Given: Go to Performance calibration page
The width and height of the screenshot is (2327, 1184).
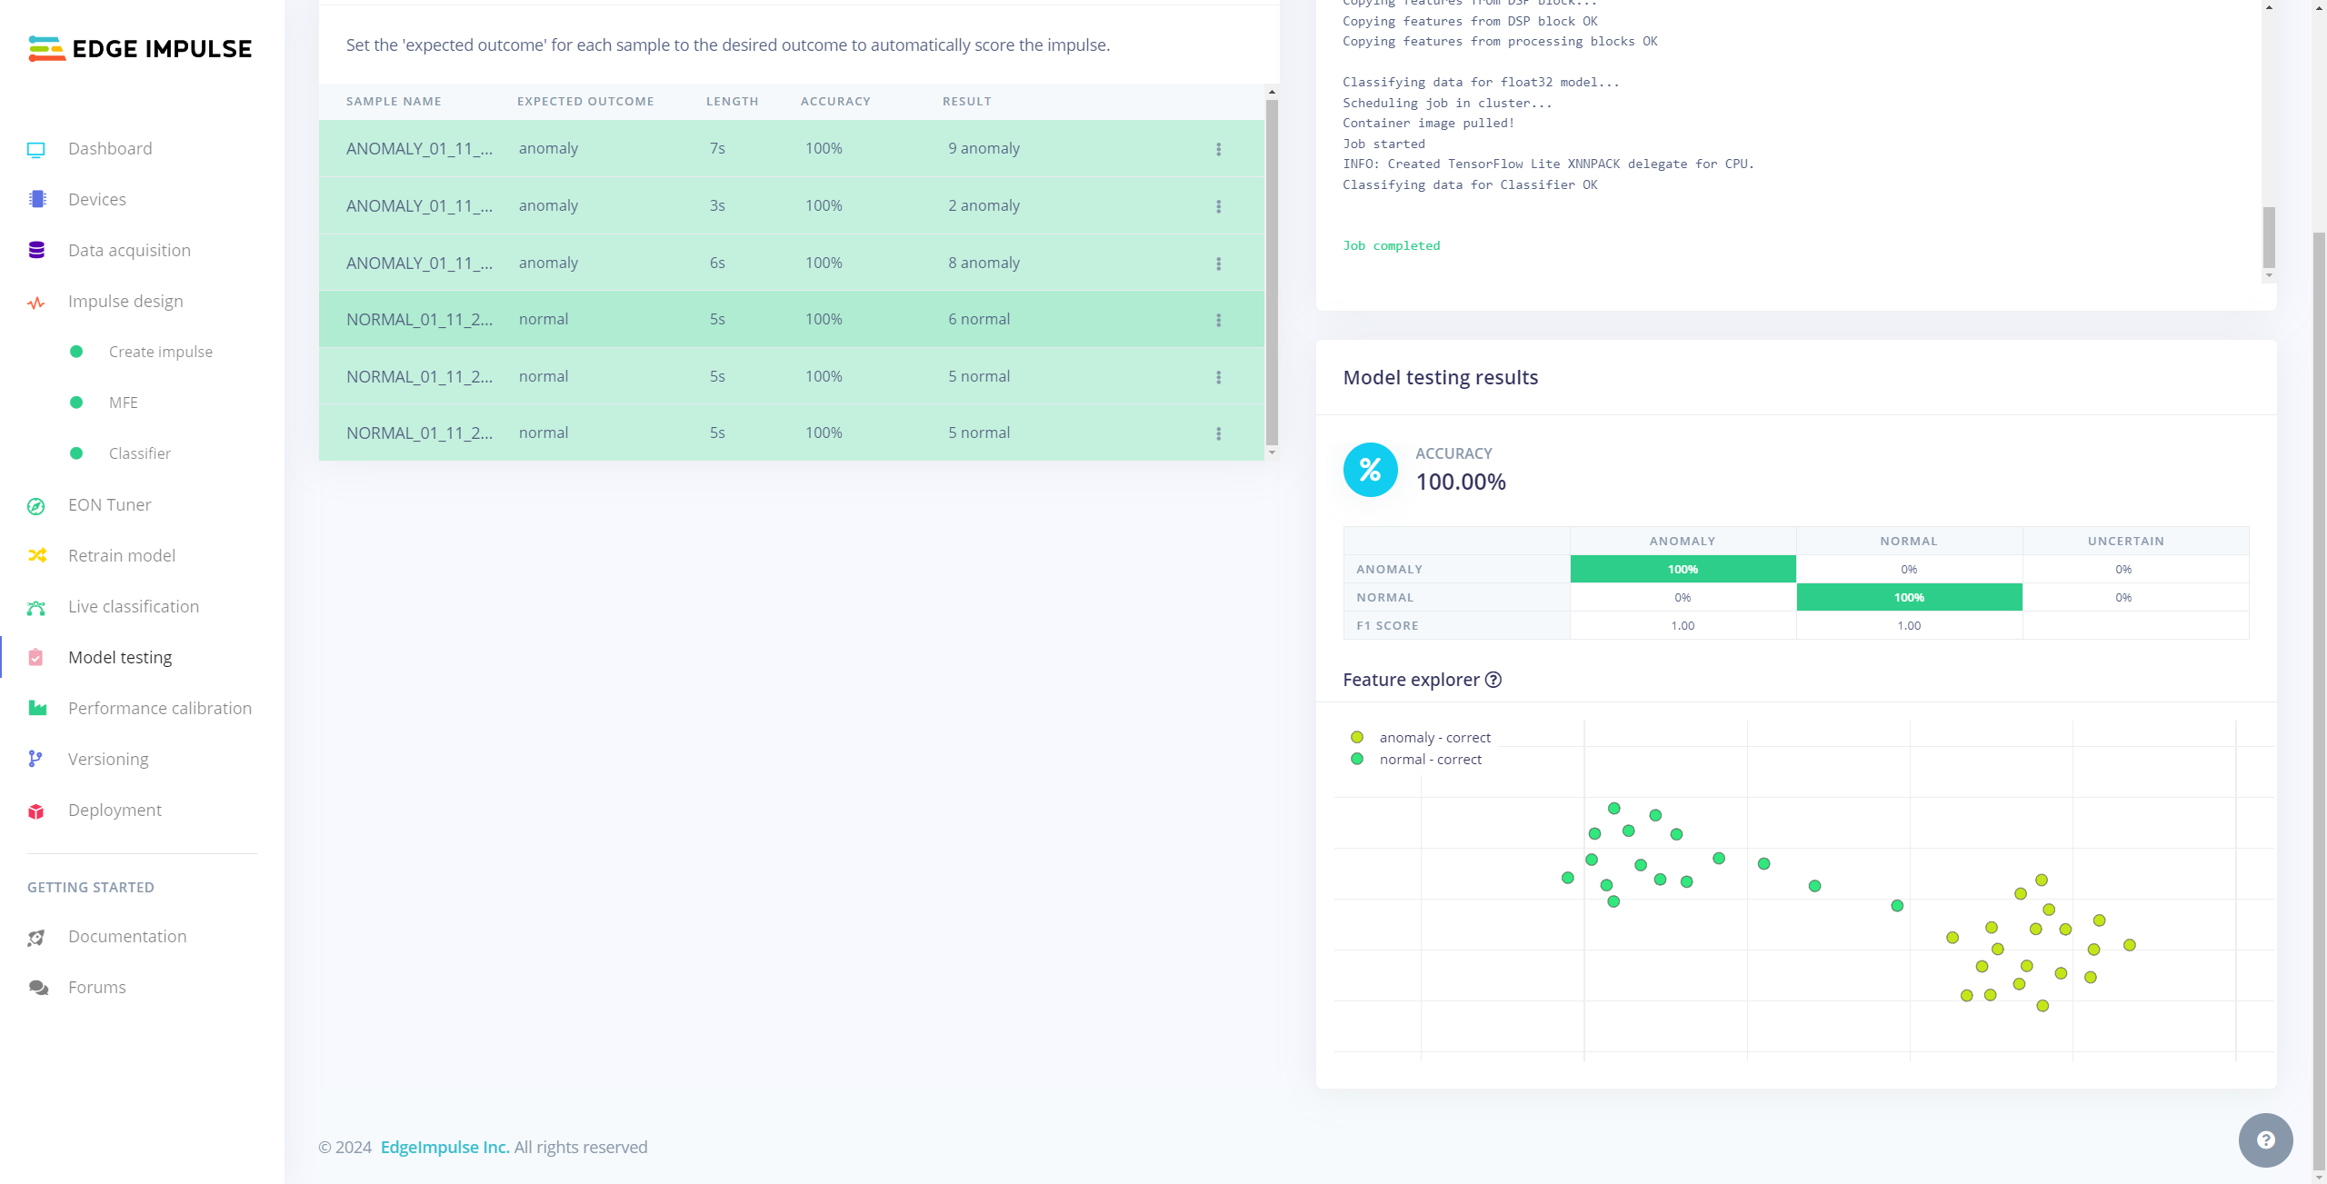Looking at the screenshot, I should (159, 709).
